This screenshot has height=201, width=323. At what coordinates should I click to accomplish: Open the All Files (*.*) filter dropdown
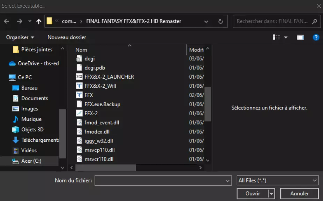pos(277,181)
